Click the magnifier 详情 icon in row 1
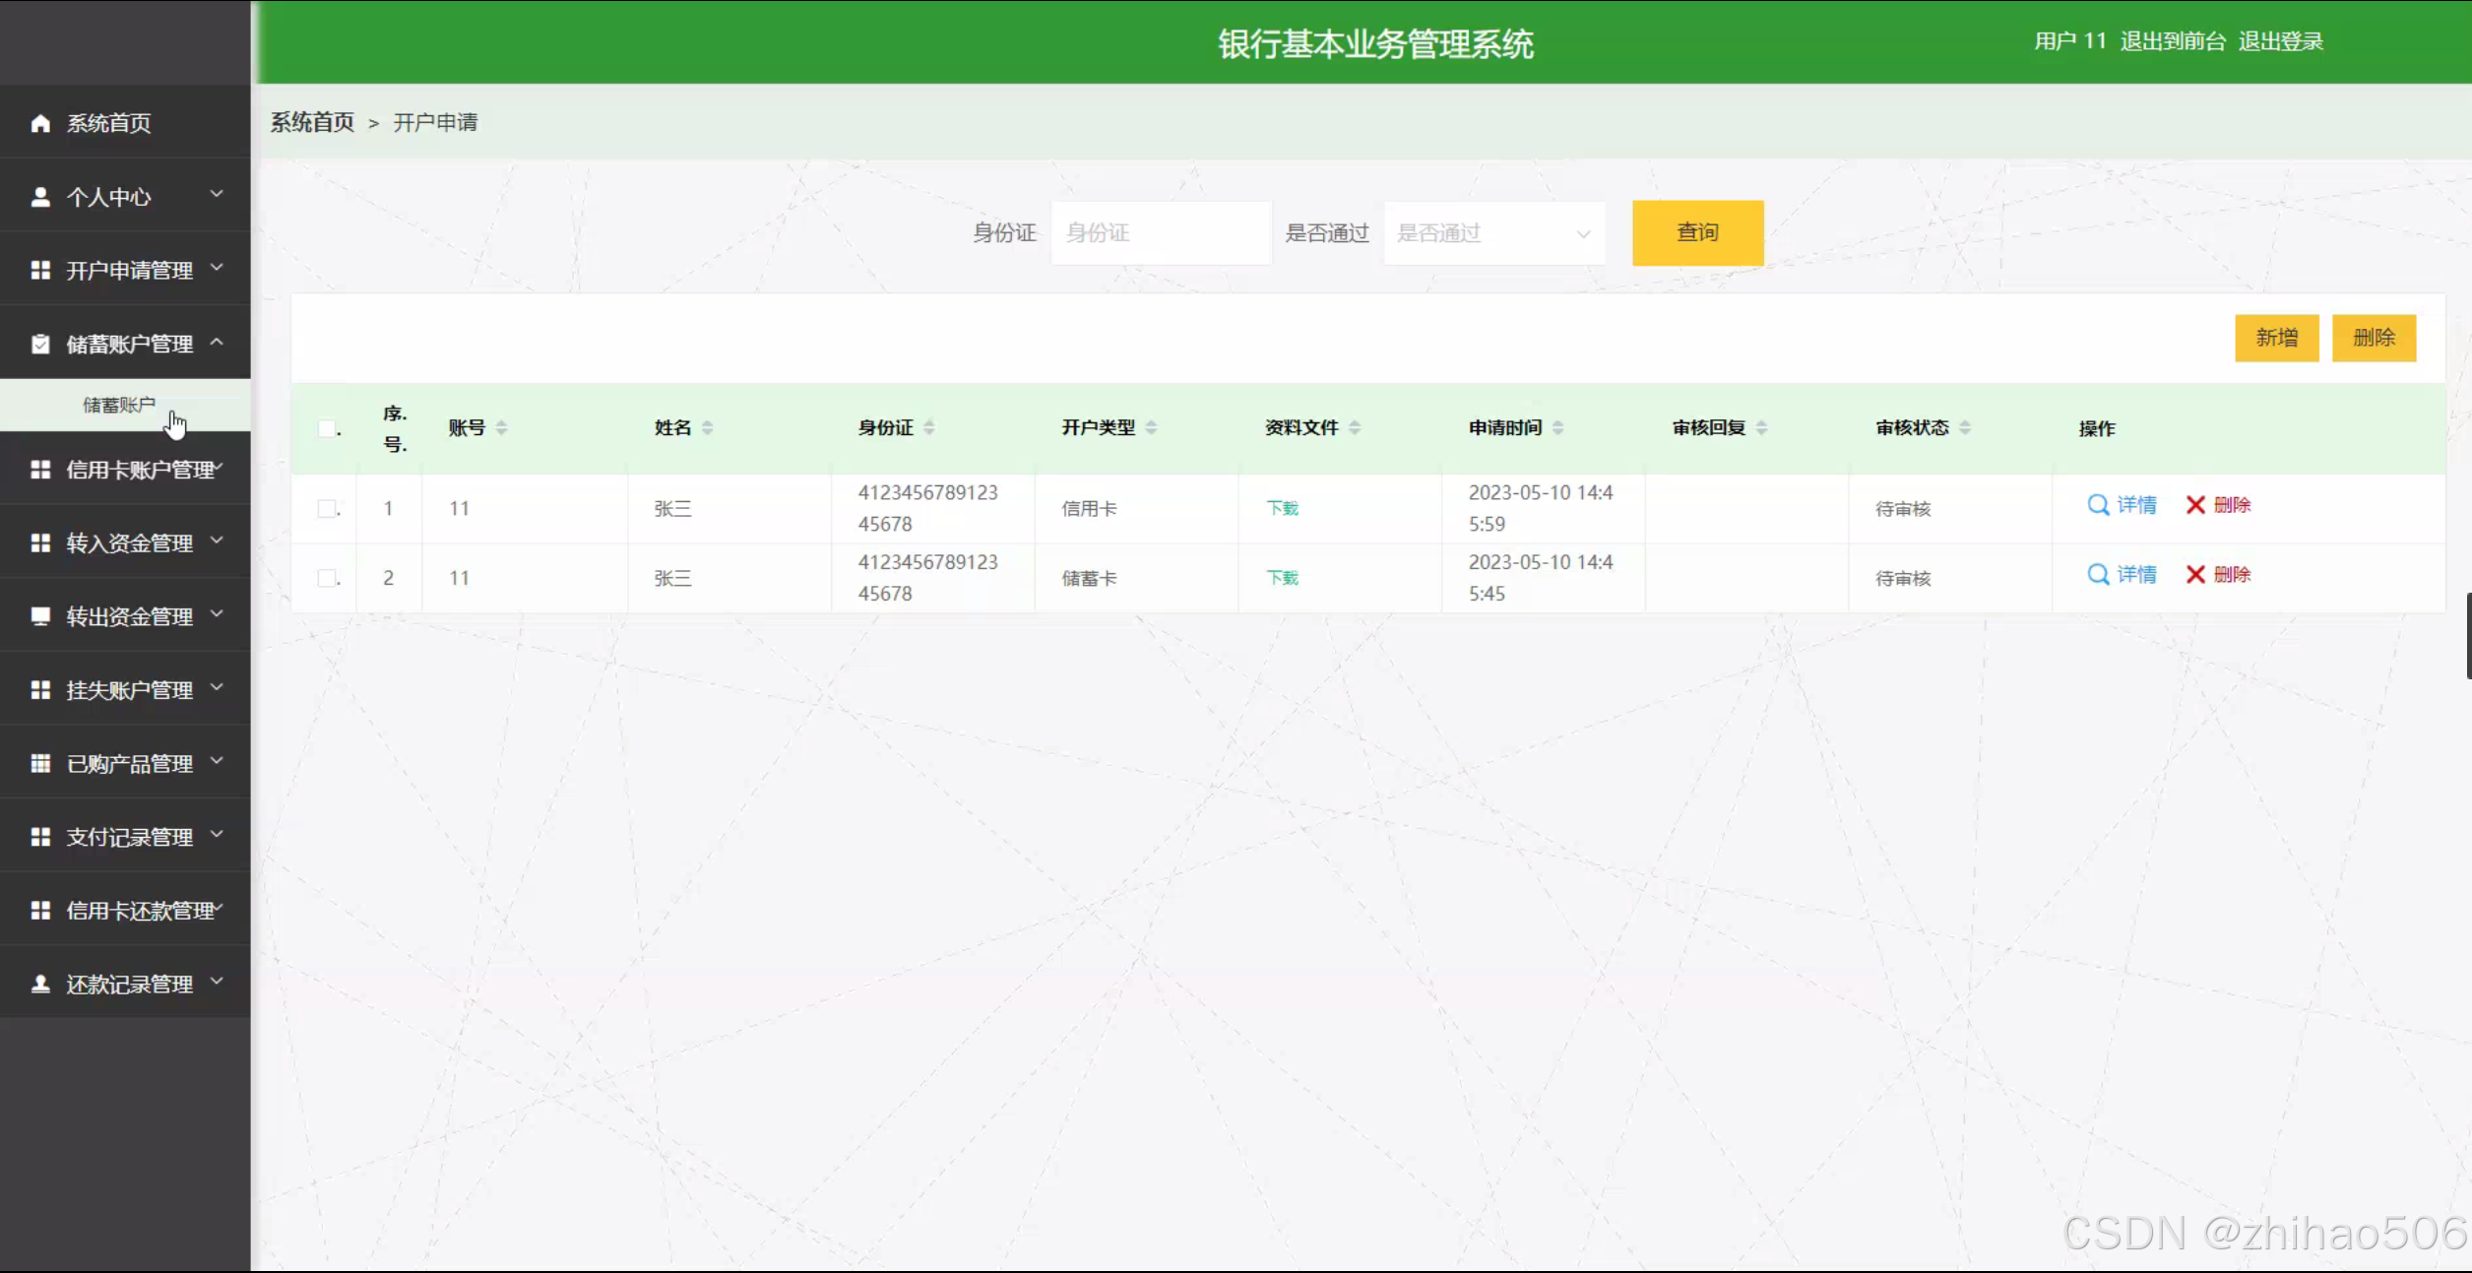Image resolution: width=2472 pixels, height=1273 pixels. pos(2098,505)
